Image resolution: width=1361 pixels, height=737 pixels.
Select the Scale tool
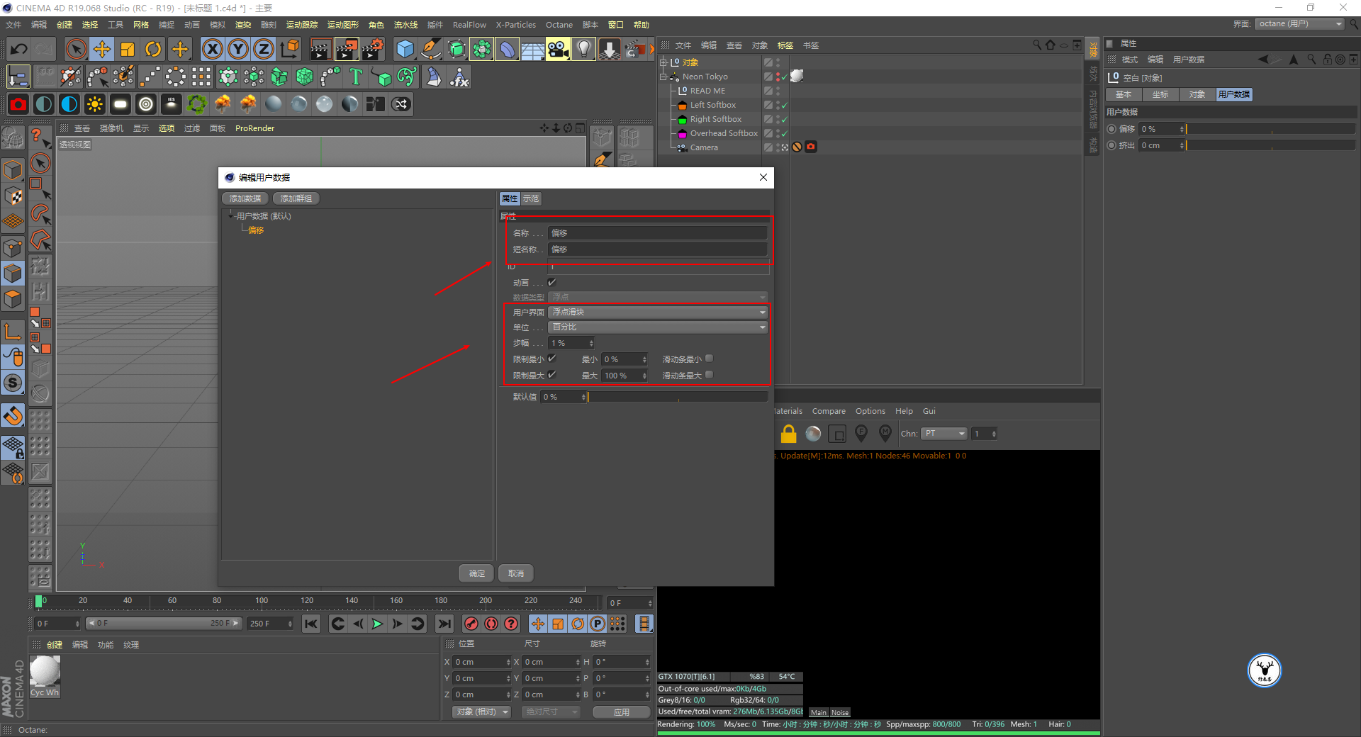point(128,49)
